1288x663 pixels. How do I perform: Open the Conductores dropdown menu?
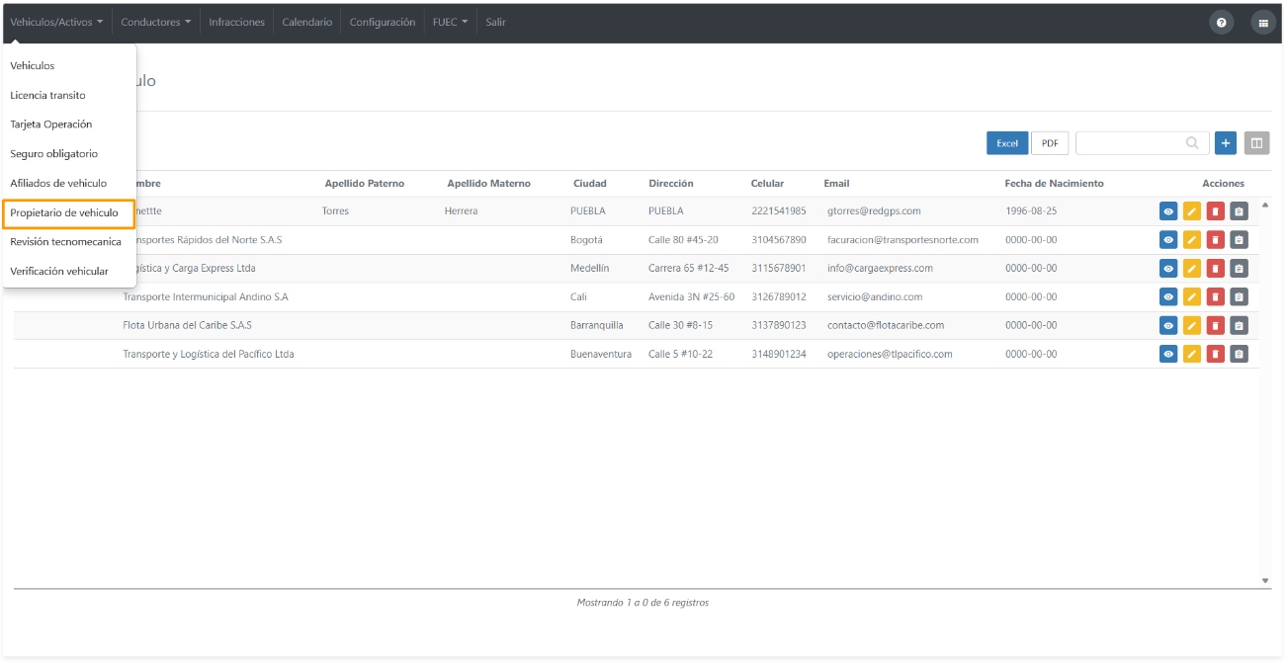pos(156,22)
